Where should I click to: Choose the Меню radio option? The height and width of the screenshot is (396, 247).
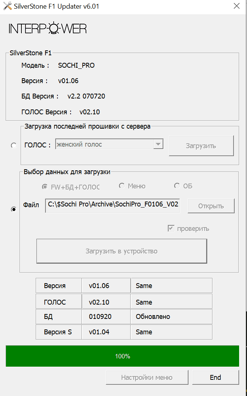(122, 186)
